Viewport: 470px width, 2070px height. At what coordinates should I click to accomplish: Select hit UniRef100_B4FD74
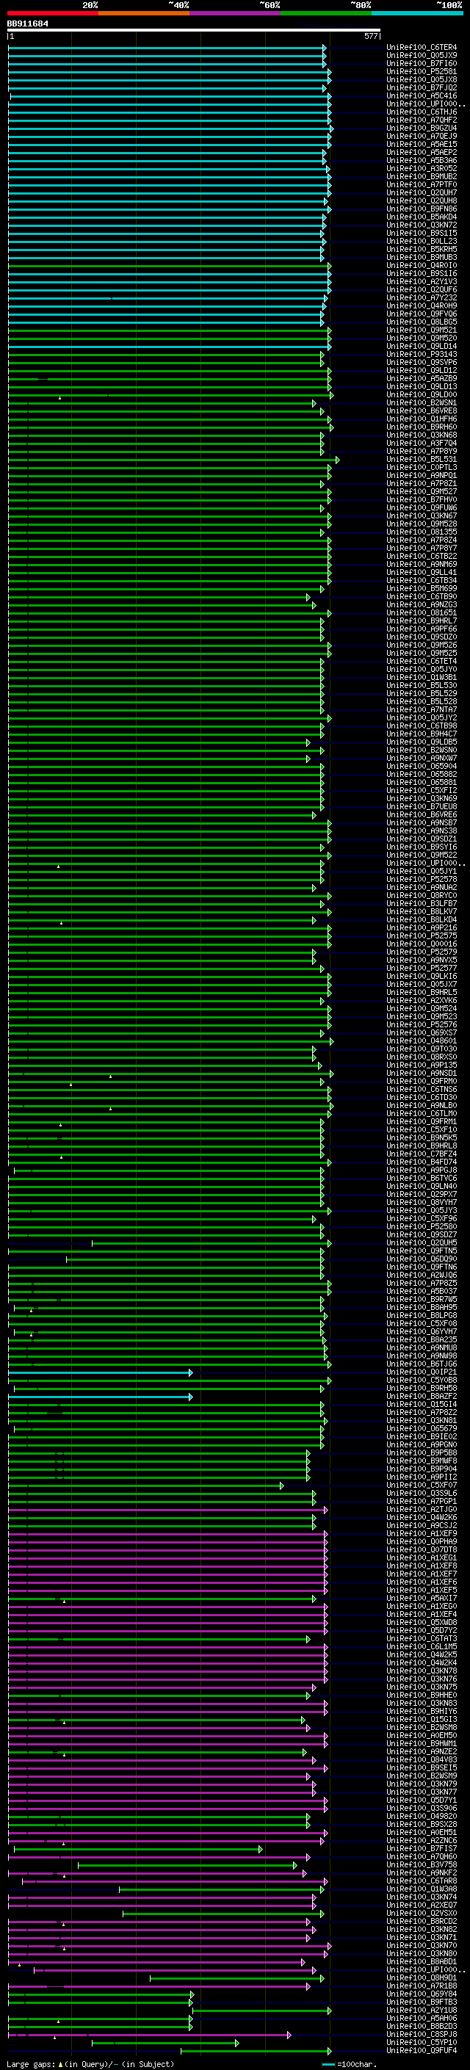coord(421,1162)
